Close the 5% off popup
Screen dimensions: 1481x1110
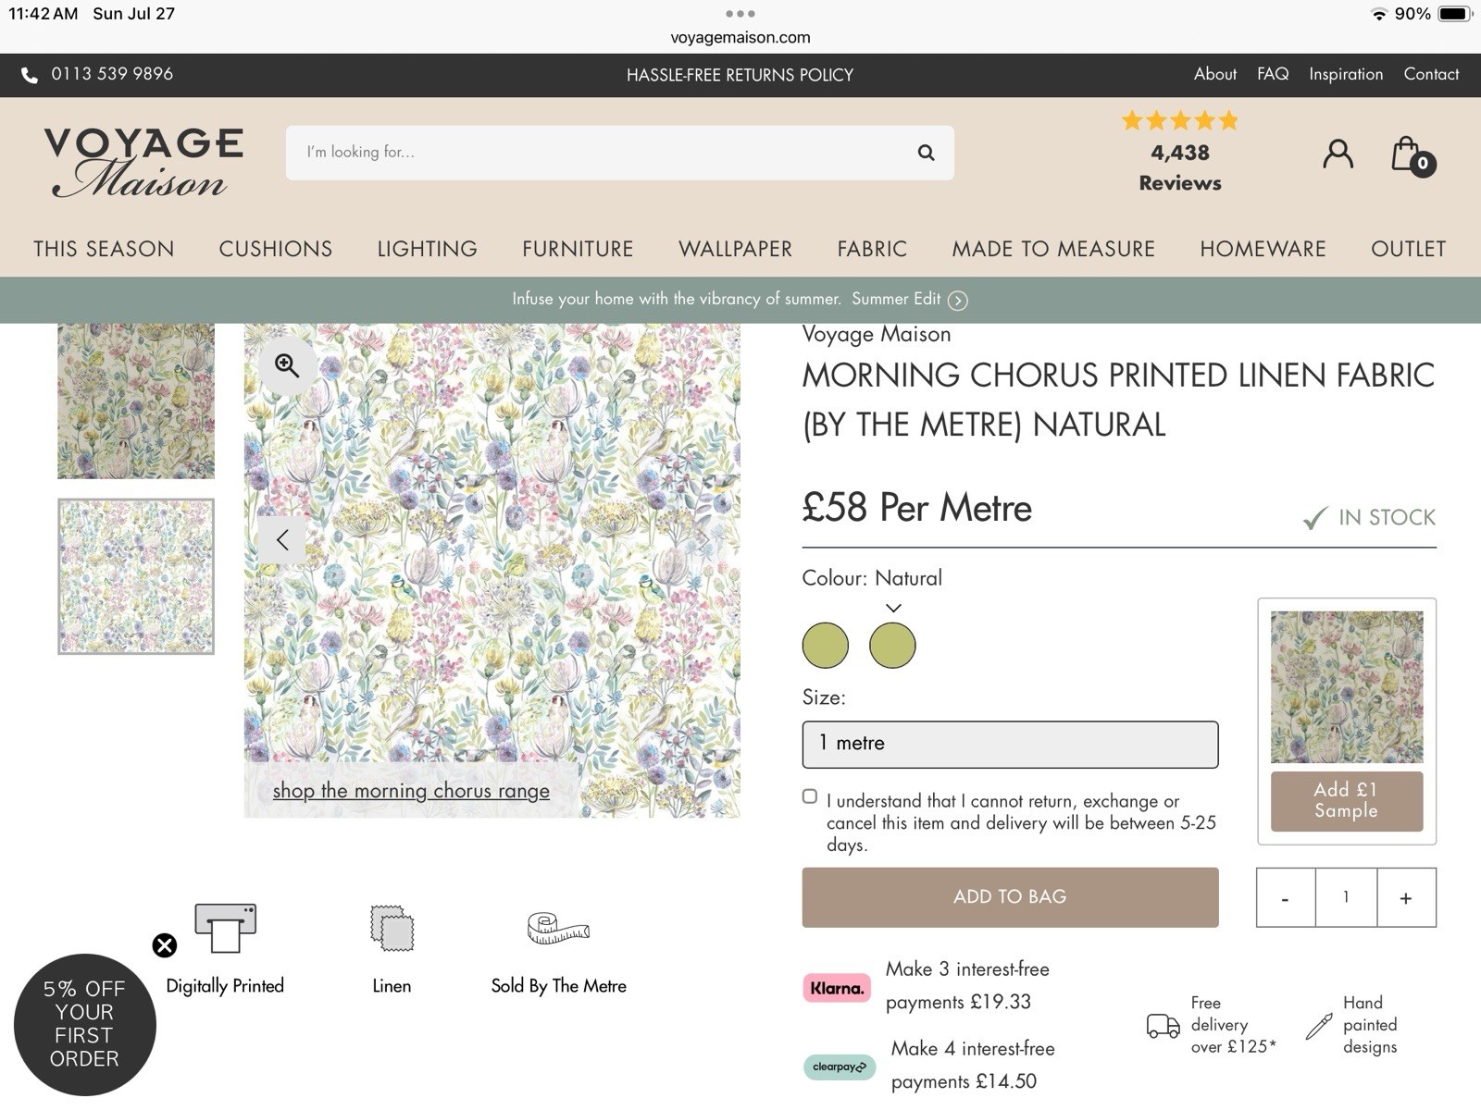click(165, 944)
